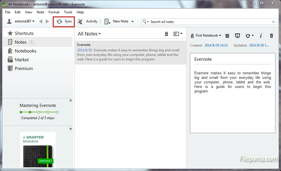Screen dimensions: 281x171
Task: Click the Search all notes field
Action: coord(210,22)
